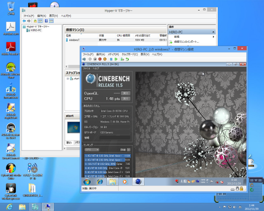The image size is (264, 211).
Task: Switch to Hyper-V Manager on host taskbar
Action: [35, 207]
